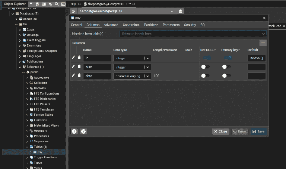Switch to the Parameters tab
This screenshot has width=286, height=169.
[x=171, y=25]
